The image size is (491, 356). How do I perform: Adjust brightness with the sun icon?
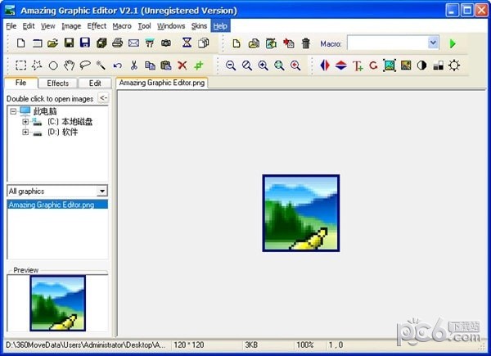coord(454,65)
